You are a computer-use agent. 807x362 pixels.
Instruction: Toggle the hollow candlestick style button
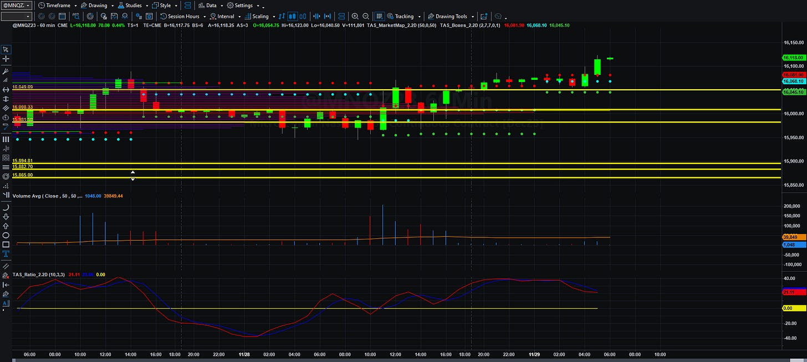pos(304,16)
